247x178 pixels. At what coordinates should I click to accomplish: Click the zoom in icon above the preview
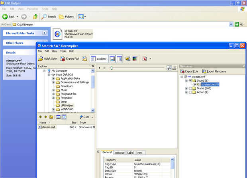[x=169, y=68]
